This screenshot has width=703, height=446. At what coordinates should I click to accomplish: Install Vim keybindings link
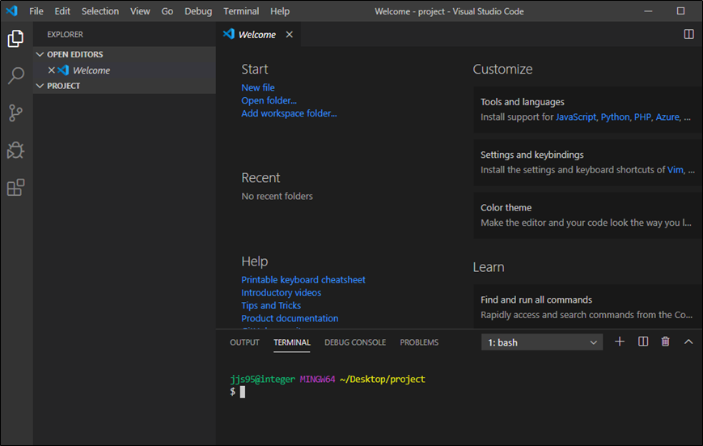click(x=675, y=170)
